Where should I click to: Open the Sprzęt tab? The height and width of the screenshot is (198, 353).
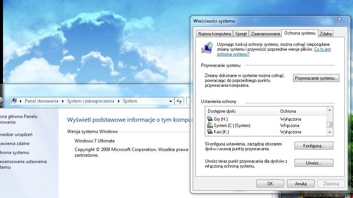coord(241,34)
